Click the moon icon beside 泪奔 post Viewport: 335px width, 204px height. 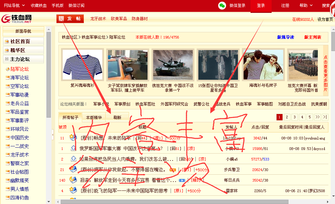73,180
